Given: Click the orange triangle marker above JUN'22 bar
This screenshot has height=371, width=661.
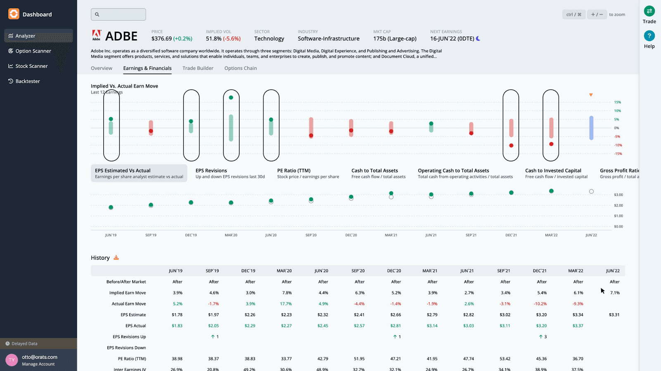Looking at the screenshot, I should [591, 95].
